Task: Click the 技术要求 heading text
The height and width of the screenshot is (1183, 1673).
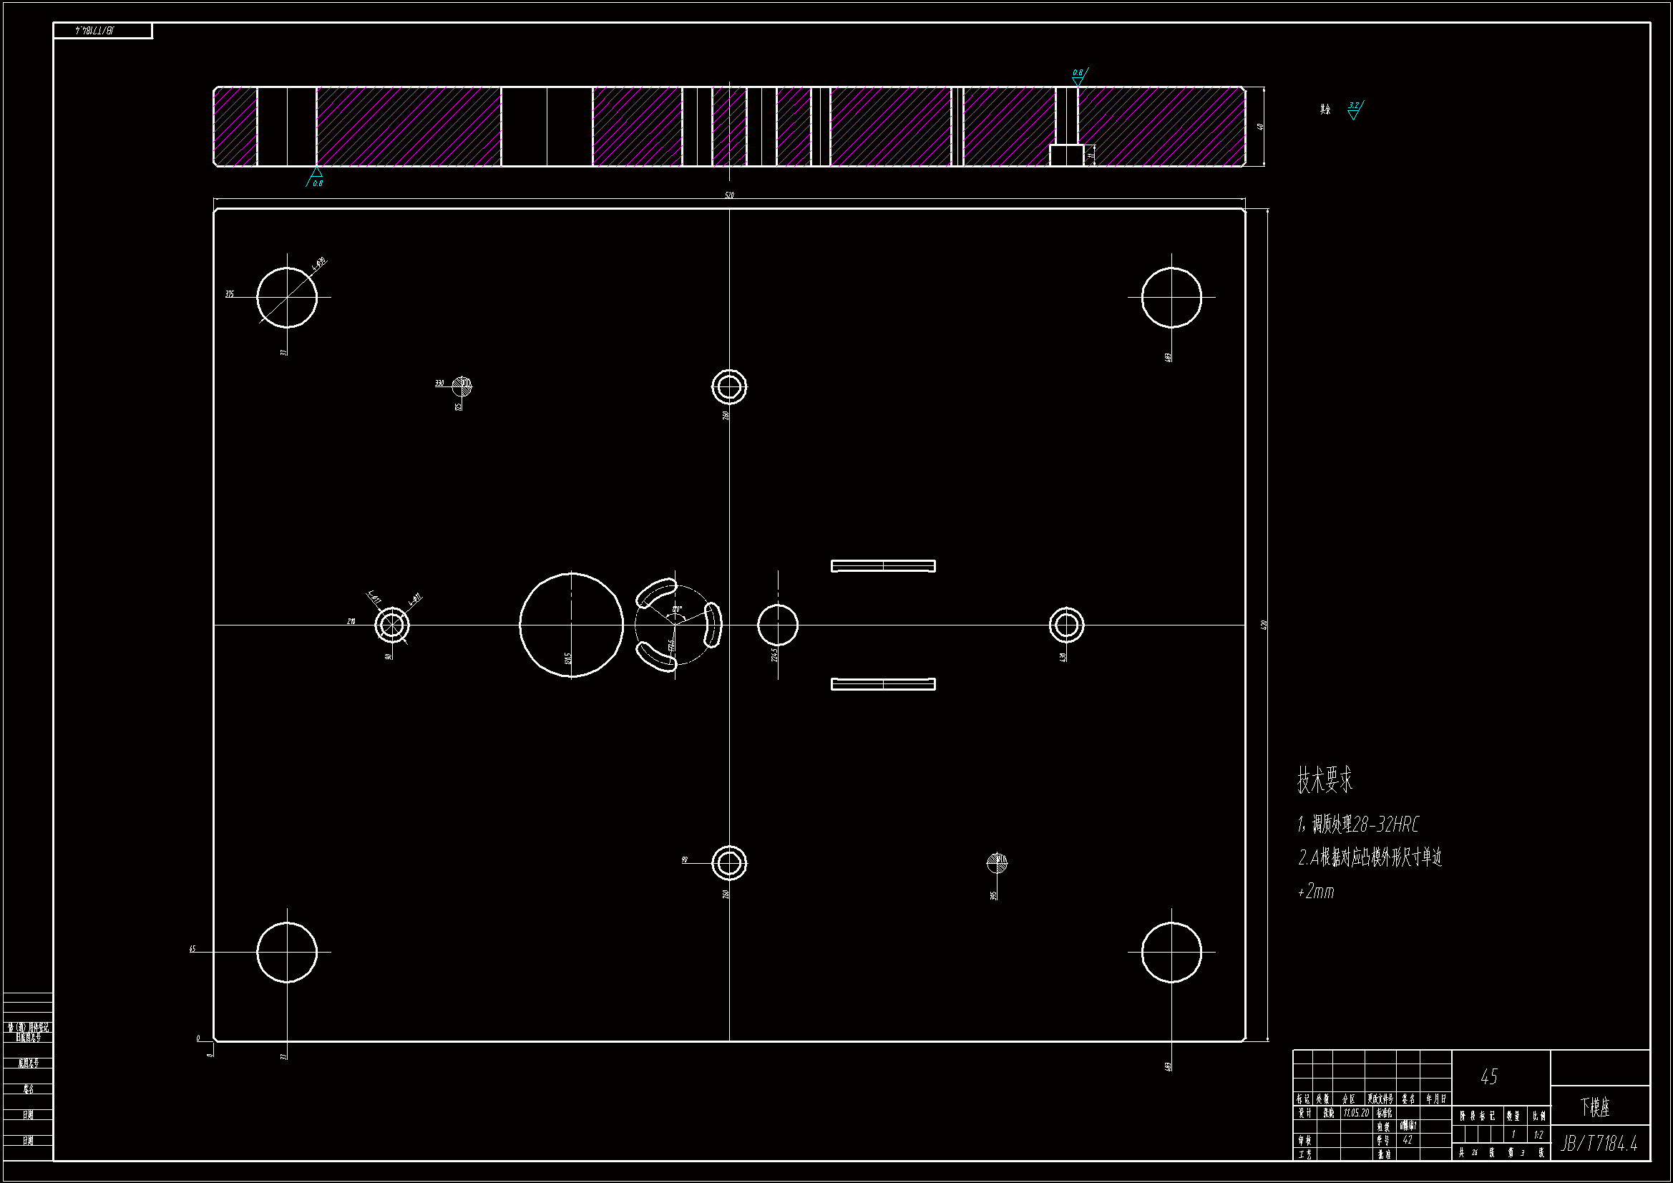Action: (1324, 780)
